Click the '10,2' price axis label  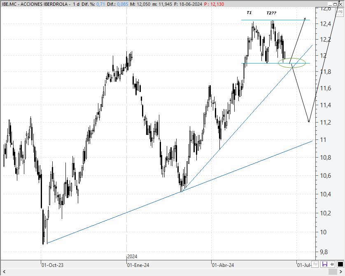click(326, 213)
